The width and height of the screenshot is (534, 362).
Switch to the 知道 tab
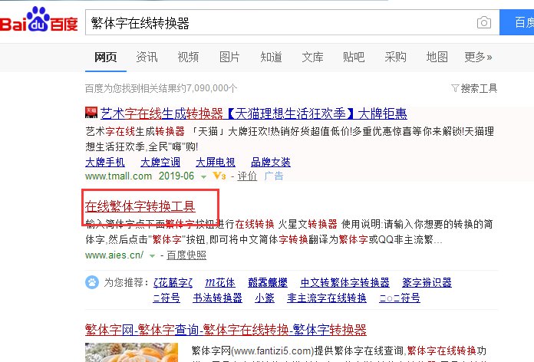(271, 57)
